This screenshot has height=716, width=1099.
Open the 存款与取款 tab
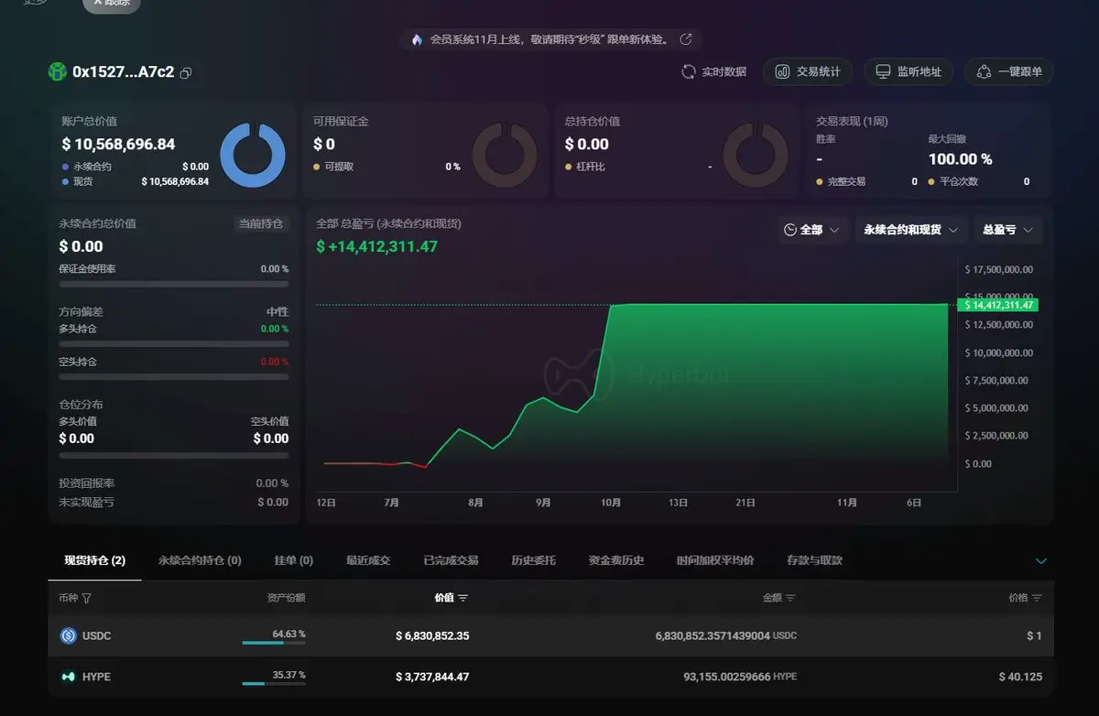click(814, 560)
